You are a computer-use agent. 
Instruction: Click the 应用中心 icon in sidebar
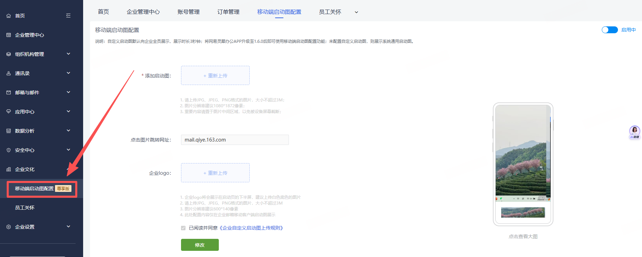click(9, 112)
